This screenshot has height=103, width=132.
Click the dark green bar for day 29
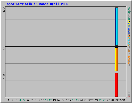(x=115, y=27)
